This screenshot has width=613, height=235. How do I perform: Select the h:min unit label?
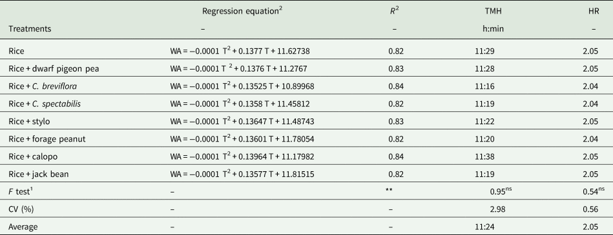pyautogui.click(x=493, y=29)
